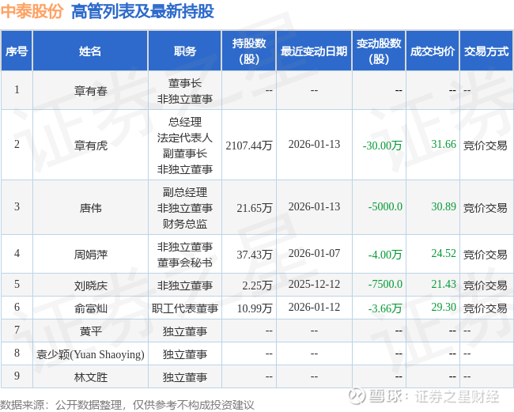Click the date 2026-01-12
514x412 pixels.
314,307
